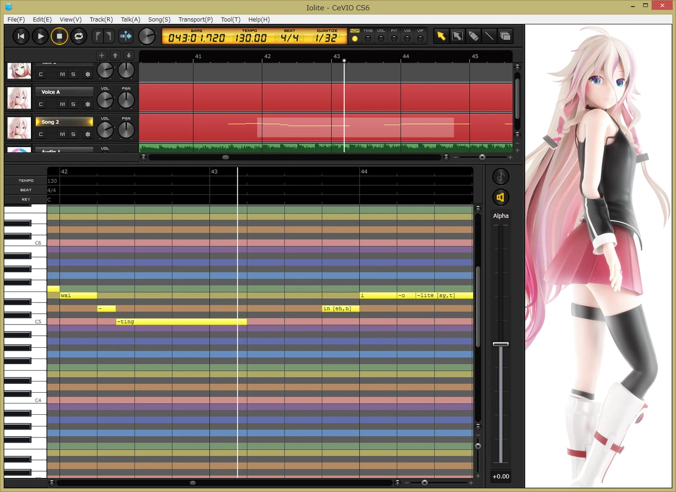This screenshot has height=492, width=676.
Task: Click the snowflake freeze icon on Song 2
Action: 87,134
